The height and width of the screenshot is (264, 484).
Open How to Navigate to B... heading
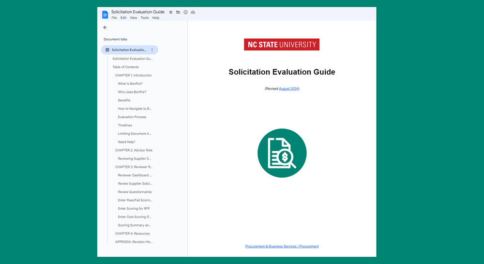pyautogui.click(x=135, y=109)
